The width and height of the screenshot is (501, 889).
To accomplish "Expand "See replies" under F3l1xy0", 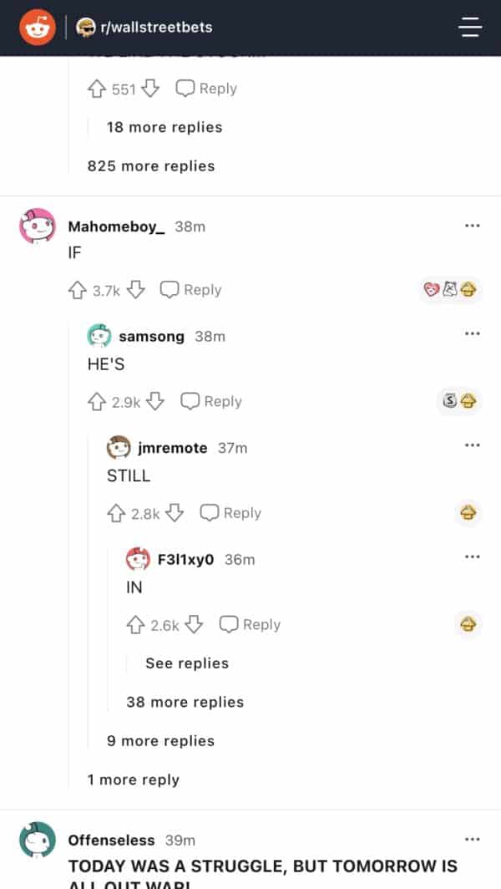I will pyautogui.click(x=186, y=663).
